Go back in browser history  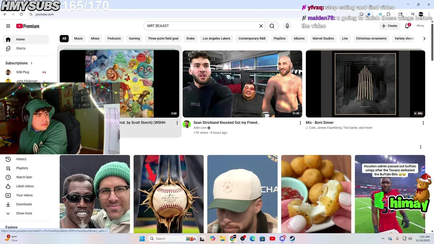(x=5, y=14)
